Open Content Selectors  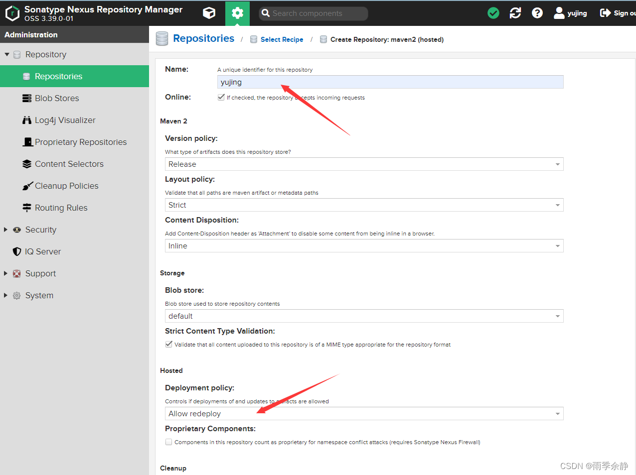click(x=69, y=164)
